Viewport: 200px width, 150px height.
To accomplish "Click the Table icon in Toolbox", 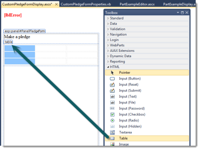I will coord(112,138).
